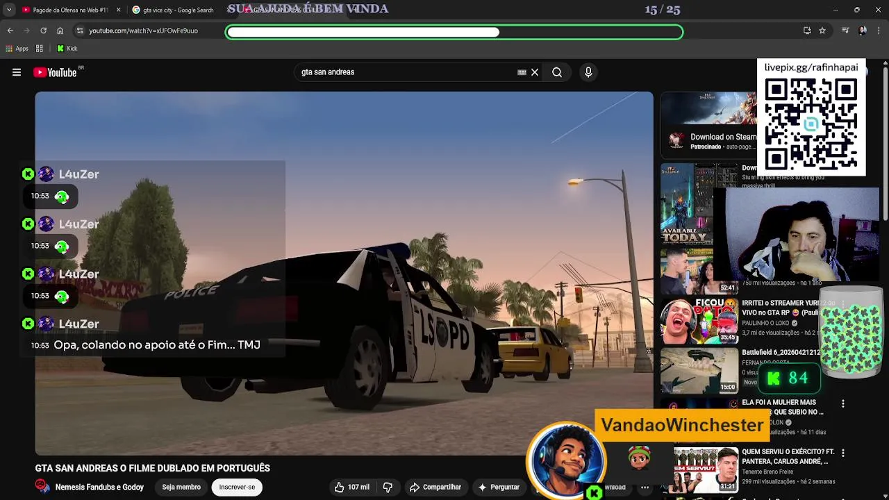This screenshot has width=889, height=500.
Task: Open the on-screen keyboard icon in search box
Action: (x=522, y=72)
